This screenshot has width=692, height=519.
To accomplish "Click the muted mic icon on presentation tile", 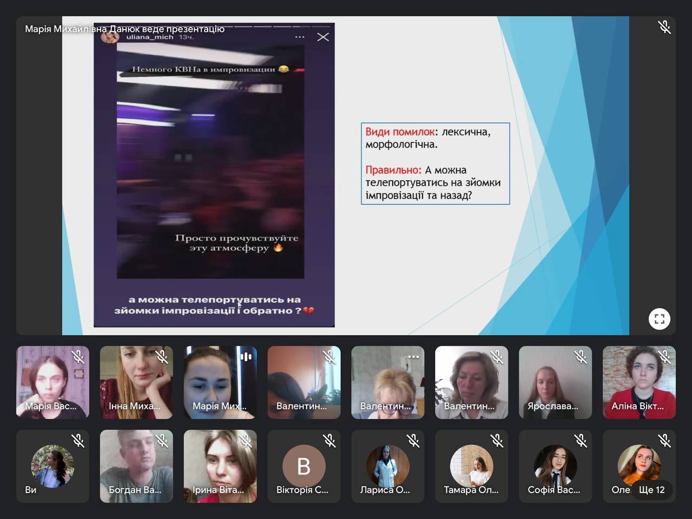I will pyautogui.click(x=664, y=27).
